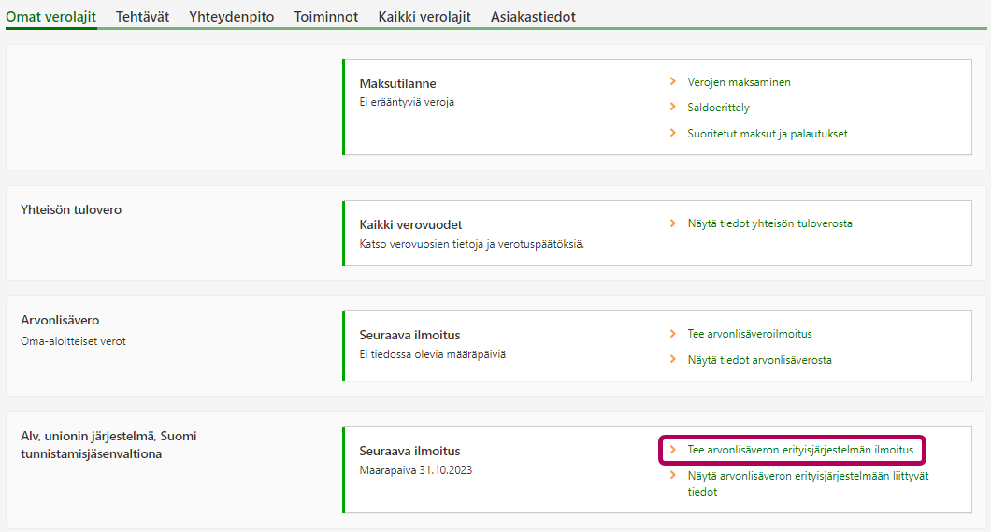The width and height of the screenshot is (991, 532).
Task: Click the chevron beside Näytä tiedot yhteisön tuloverosta
Action: click(x=673, y=223)
